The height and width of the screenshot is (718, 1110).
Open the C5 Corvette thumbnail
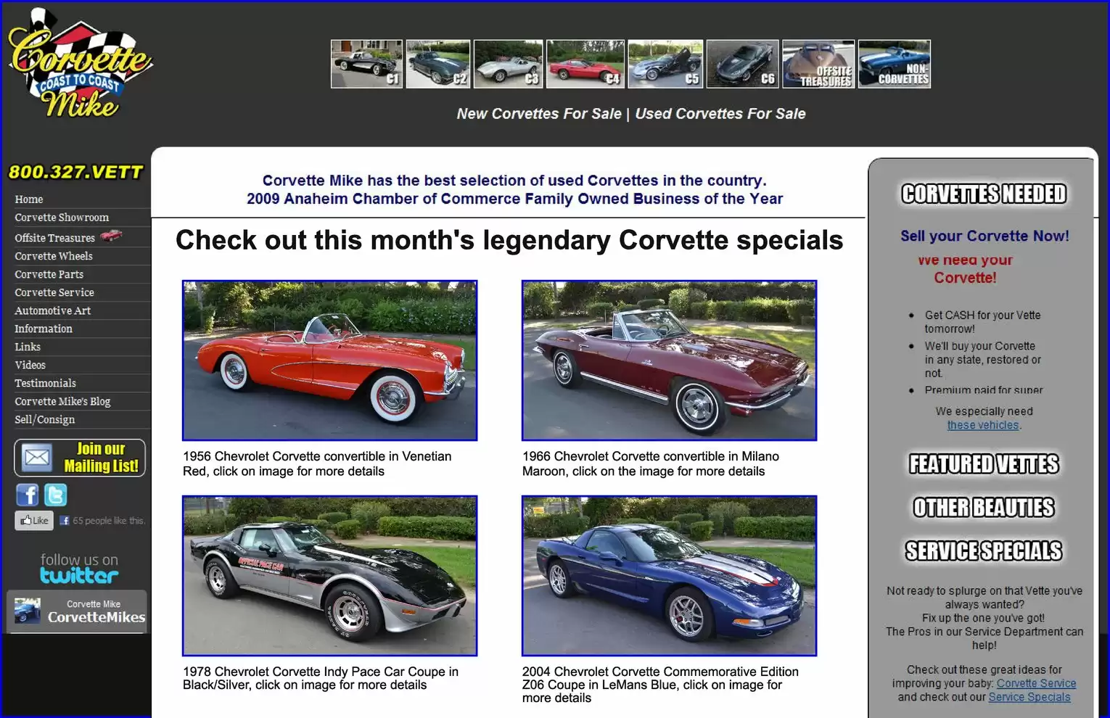click(665, 64)
